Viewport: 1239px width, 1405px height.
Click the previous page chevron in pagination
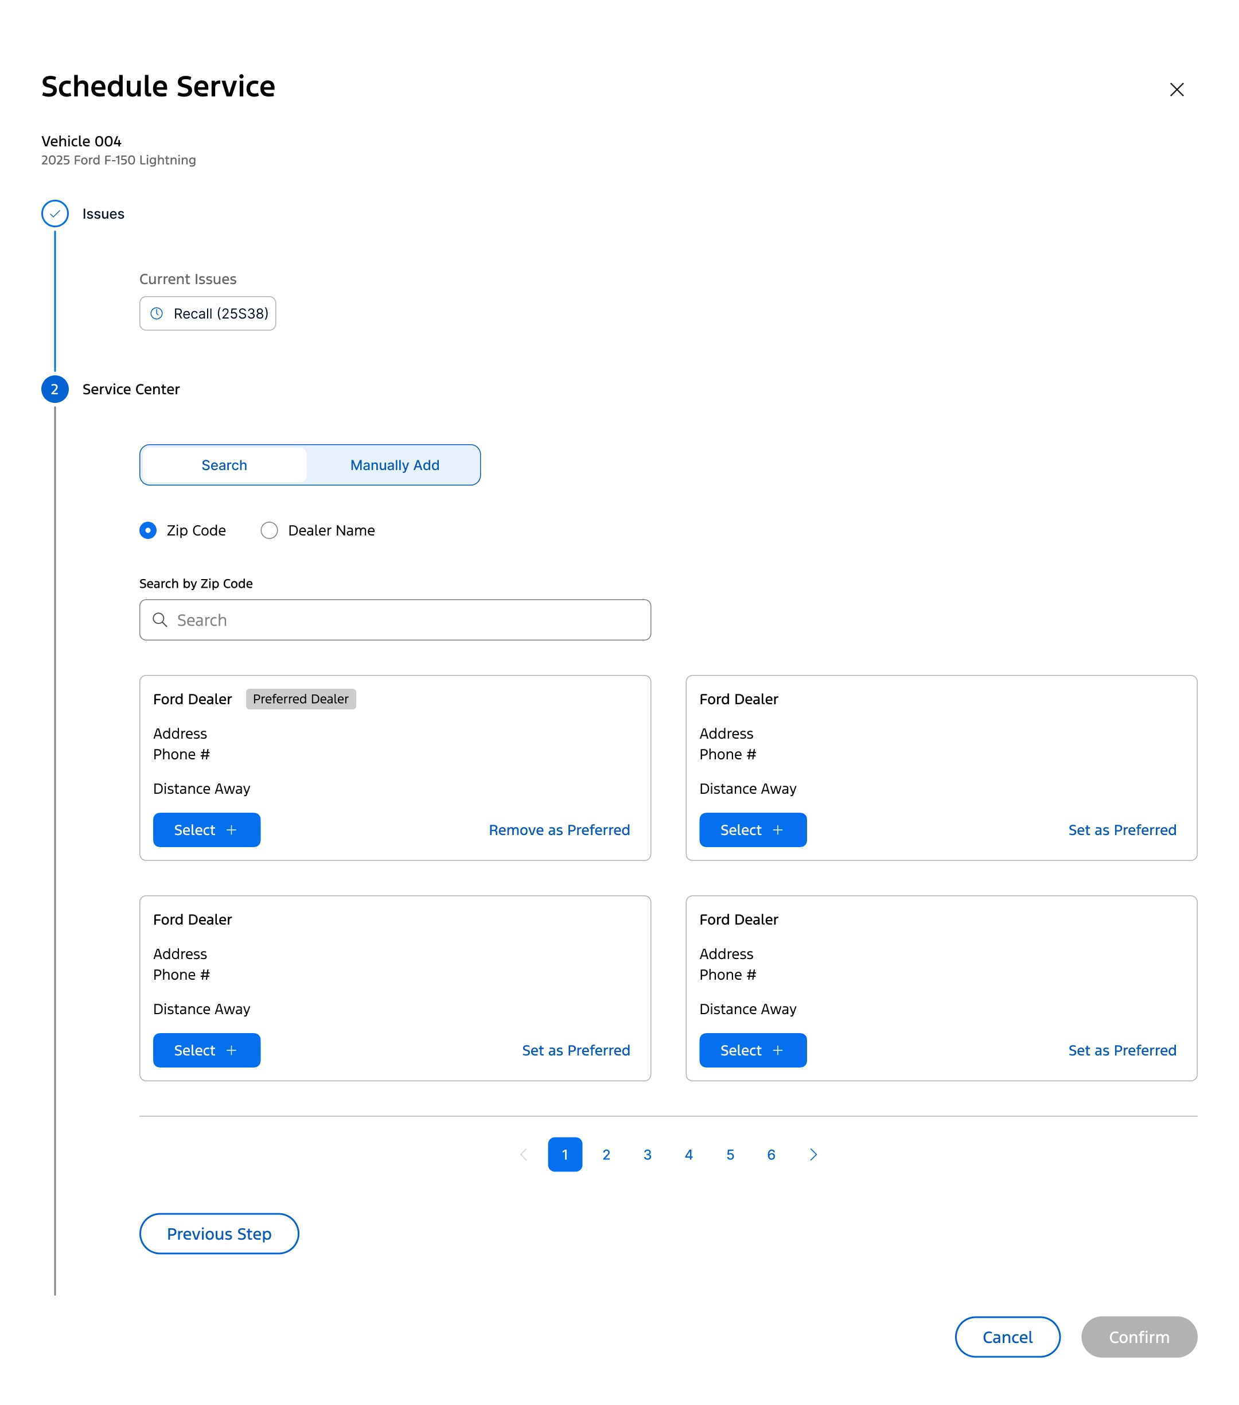(x=523, y=1155)
